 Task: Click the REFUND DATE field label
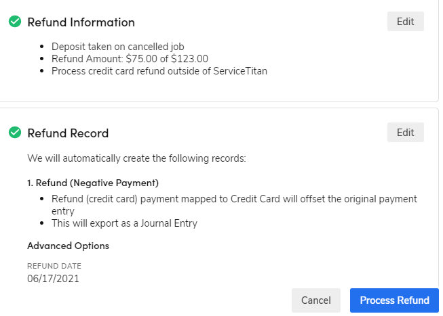tap(54, 266)
